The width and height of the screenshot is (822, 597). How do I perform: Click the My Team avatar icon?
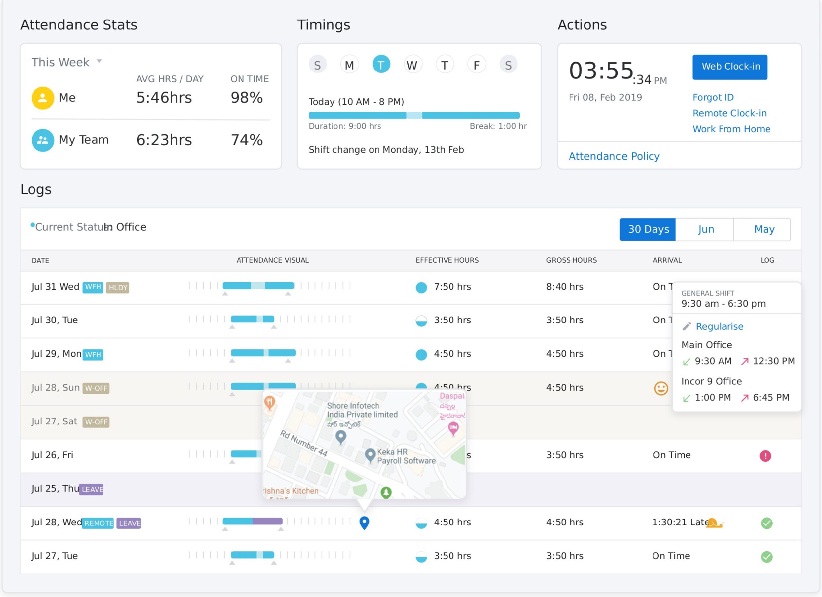(x=42, y=140)
